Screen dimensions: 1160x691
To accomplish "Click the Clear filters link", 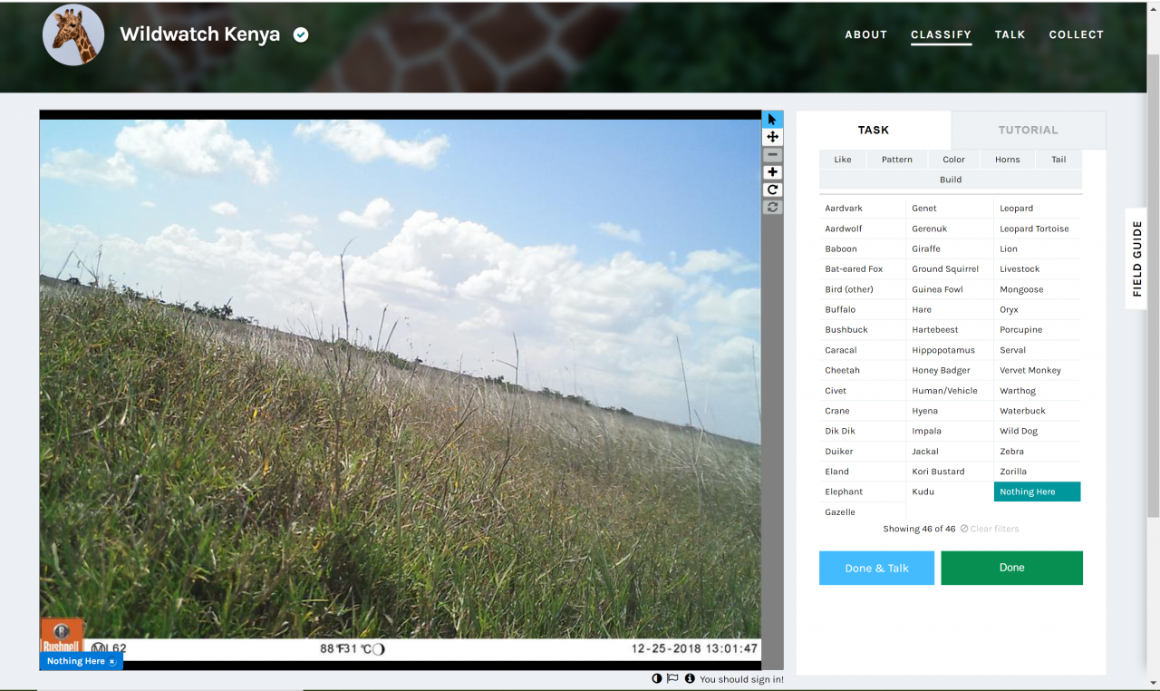I will pyautogui.click(x=990, y=529).
